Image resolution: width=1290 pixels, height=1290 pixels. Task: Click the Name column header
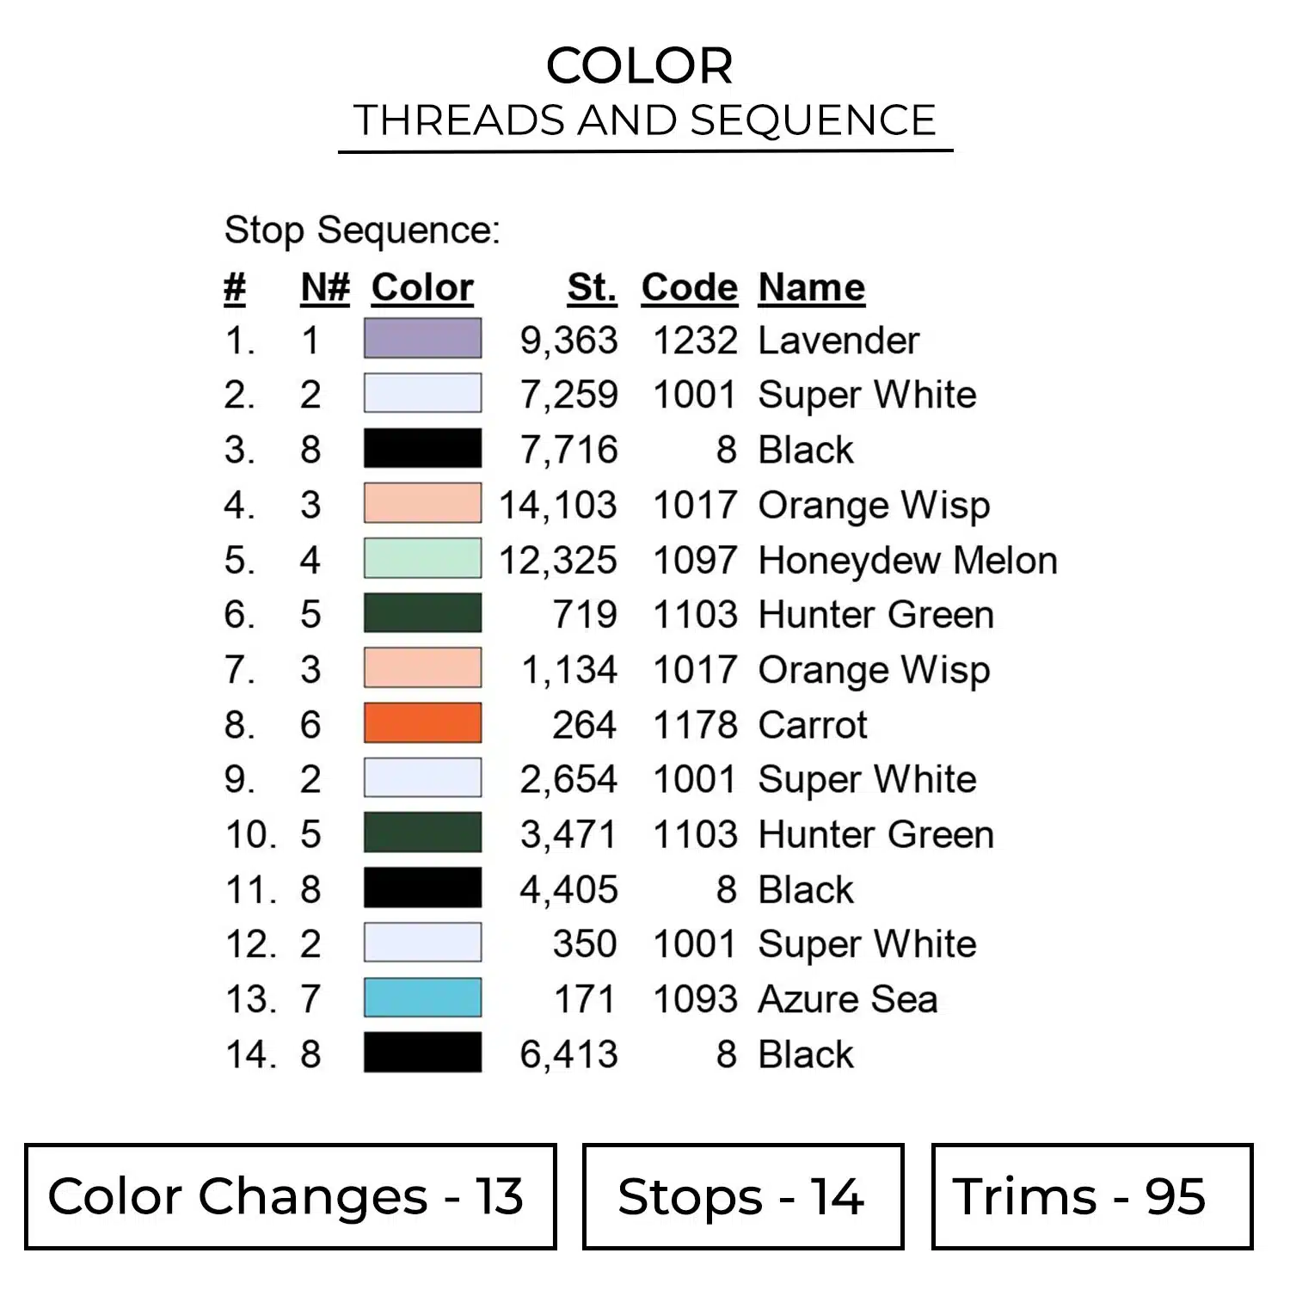click(x=811, y=287)
